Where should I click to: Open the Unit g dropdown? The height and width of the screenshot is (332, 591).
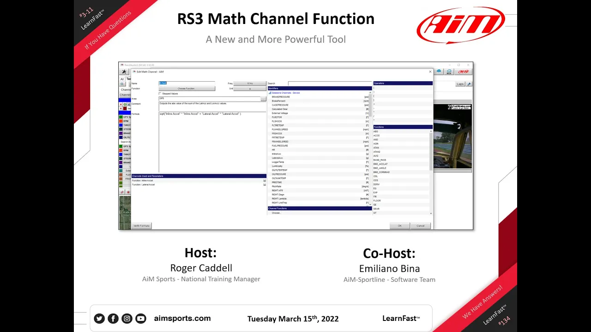pos(250,89)
